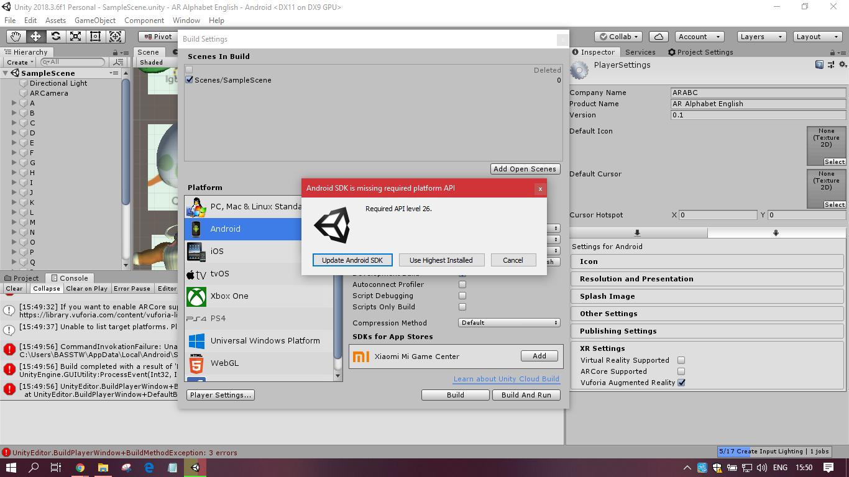Lock the Inspector panel

833,52
